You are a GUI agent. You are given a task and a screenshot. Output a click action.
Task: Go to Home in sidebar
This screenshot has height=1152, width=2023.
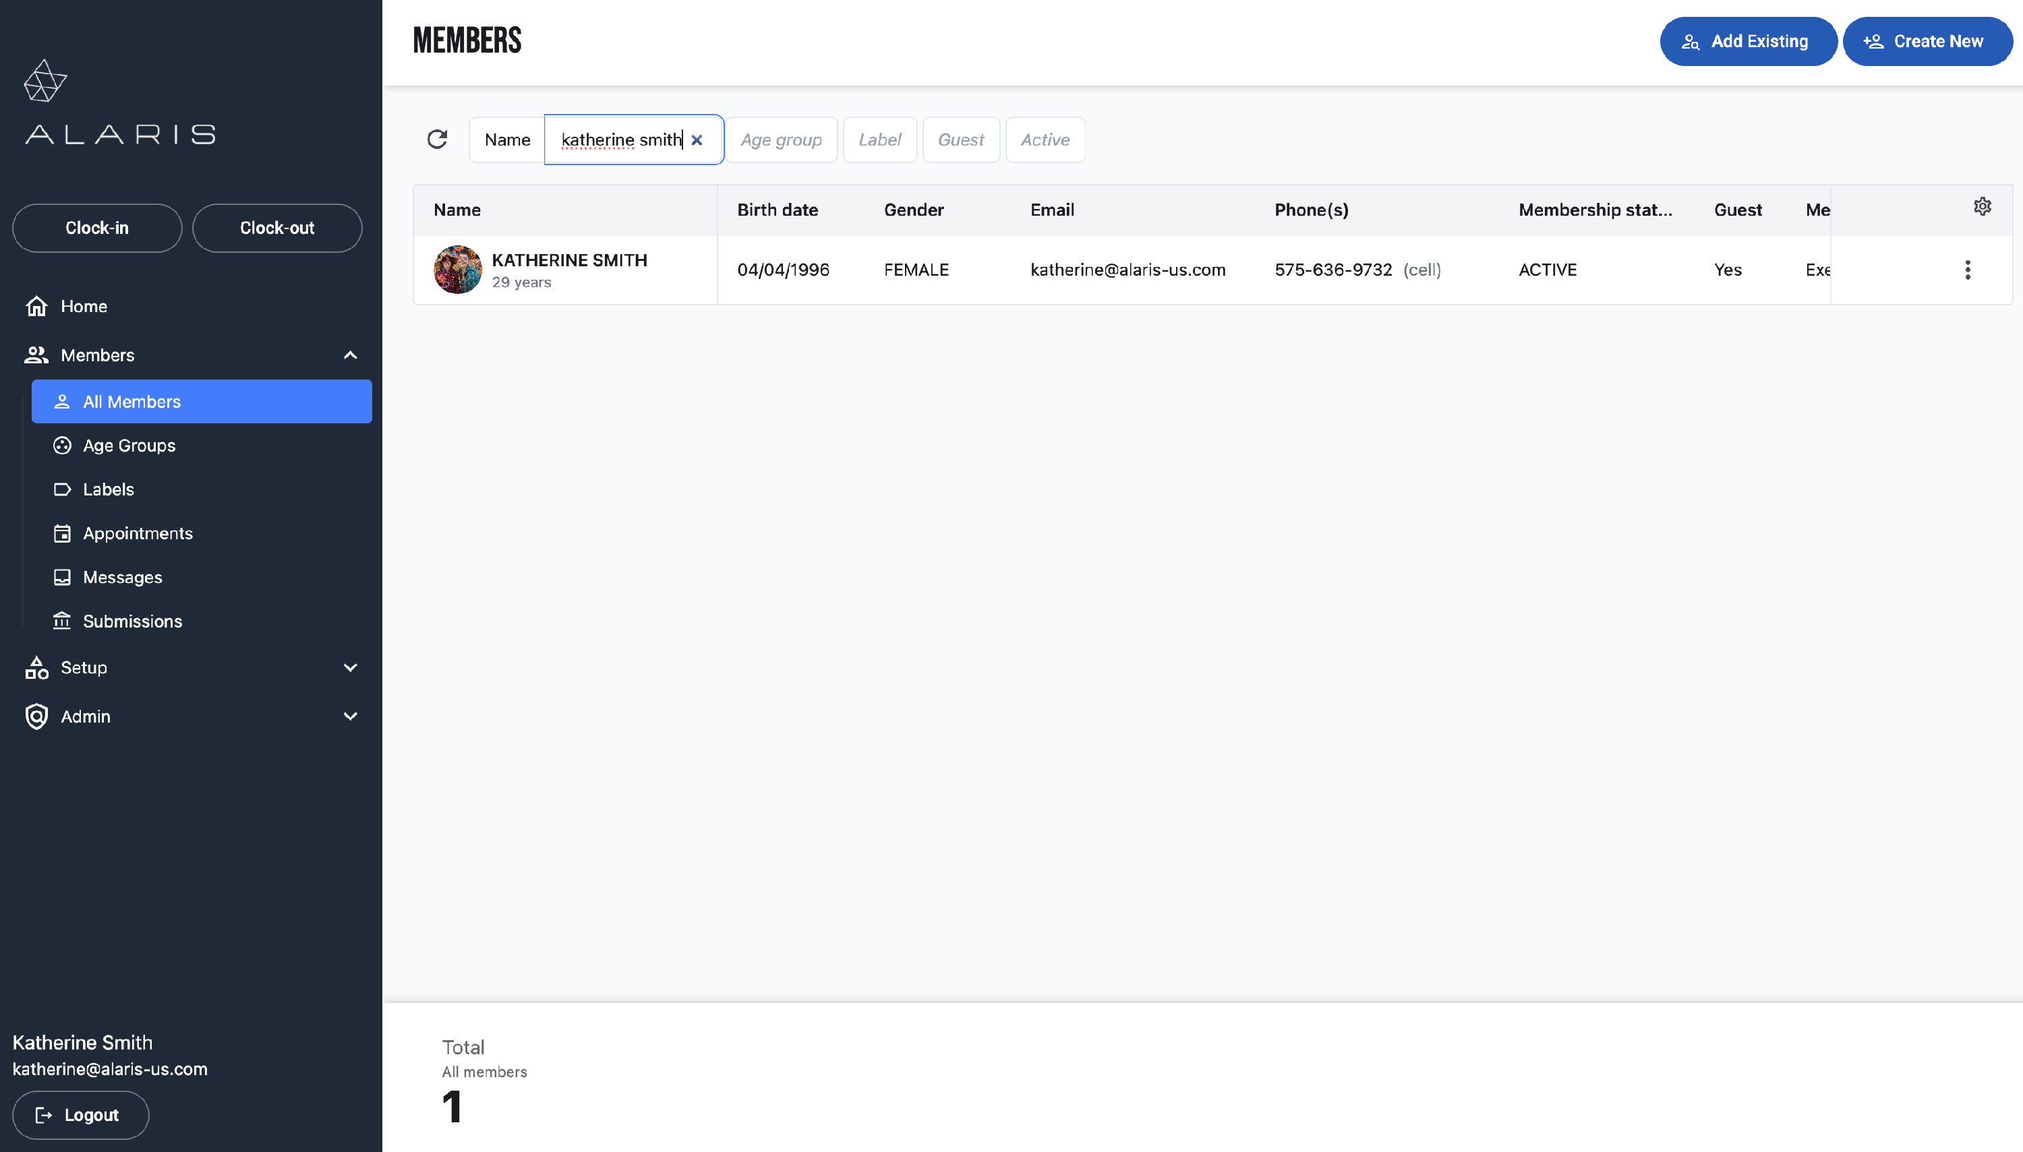point(84,306)
